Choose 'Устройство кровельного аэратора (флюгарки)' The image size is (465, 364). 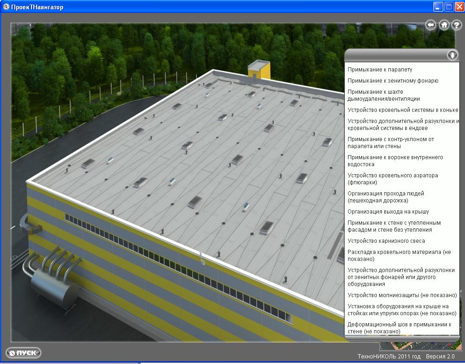coord(393,179)
